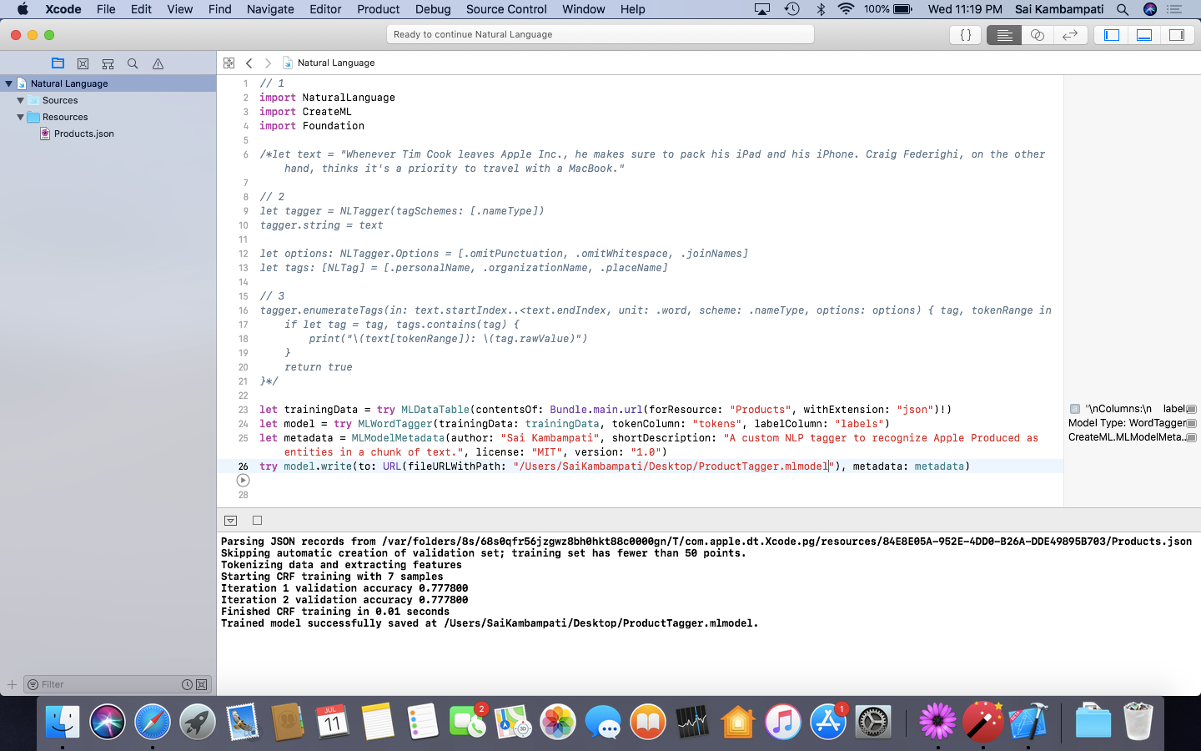Collapse the Sources folder

19,100
